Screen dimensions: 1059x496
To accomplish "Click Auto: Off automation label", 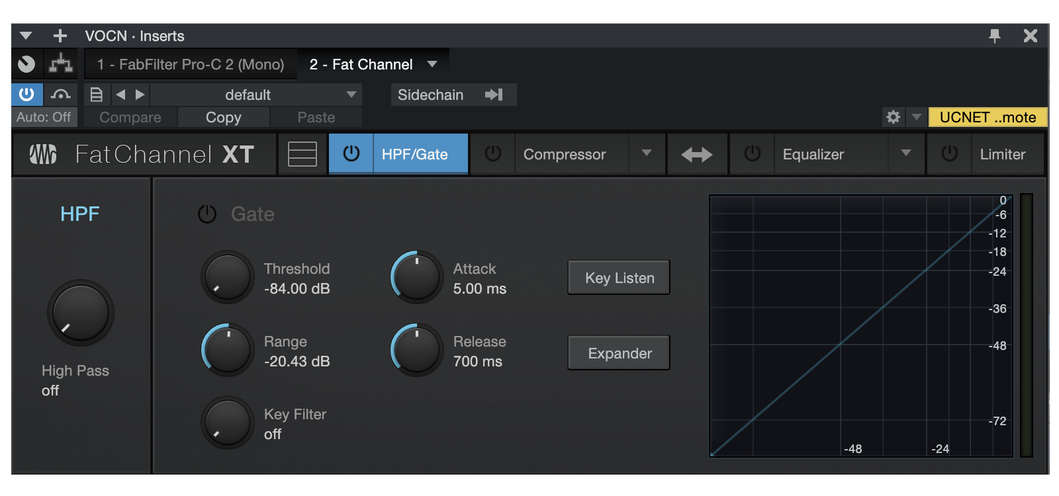I will 44,117.
